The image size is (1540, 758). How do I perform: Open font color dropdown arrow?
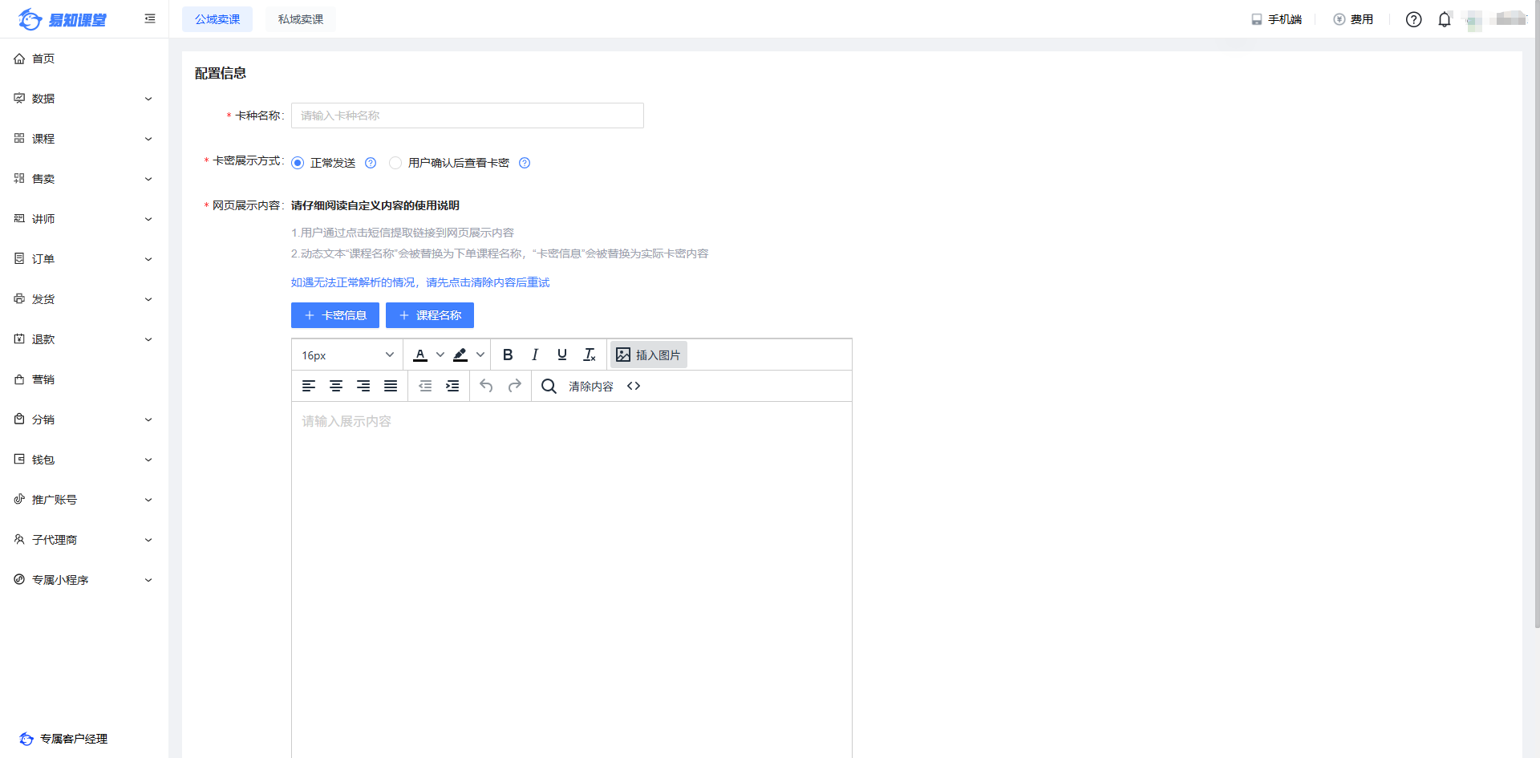(440, 355)
